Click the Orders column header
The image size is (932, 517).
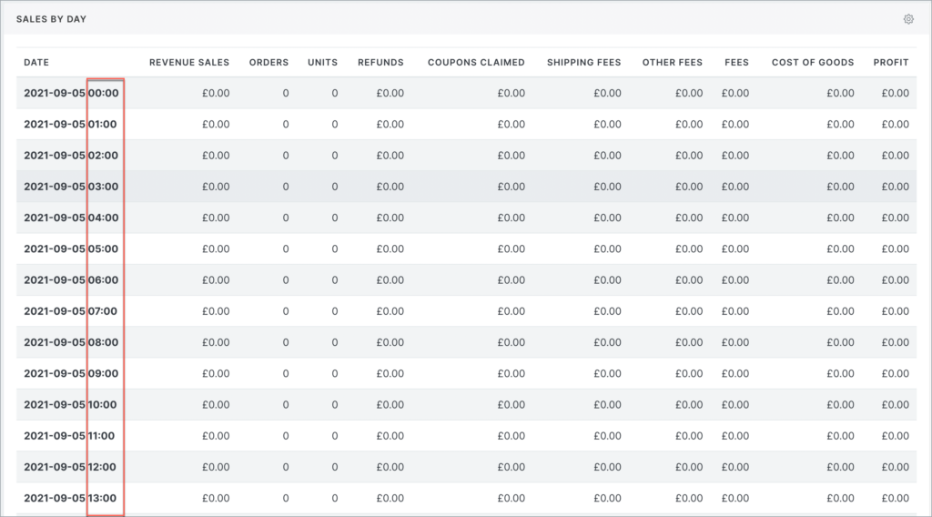(268, 63)
